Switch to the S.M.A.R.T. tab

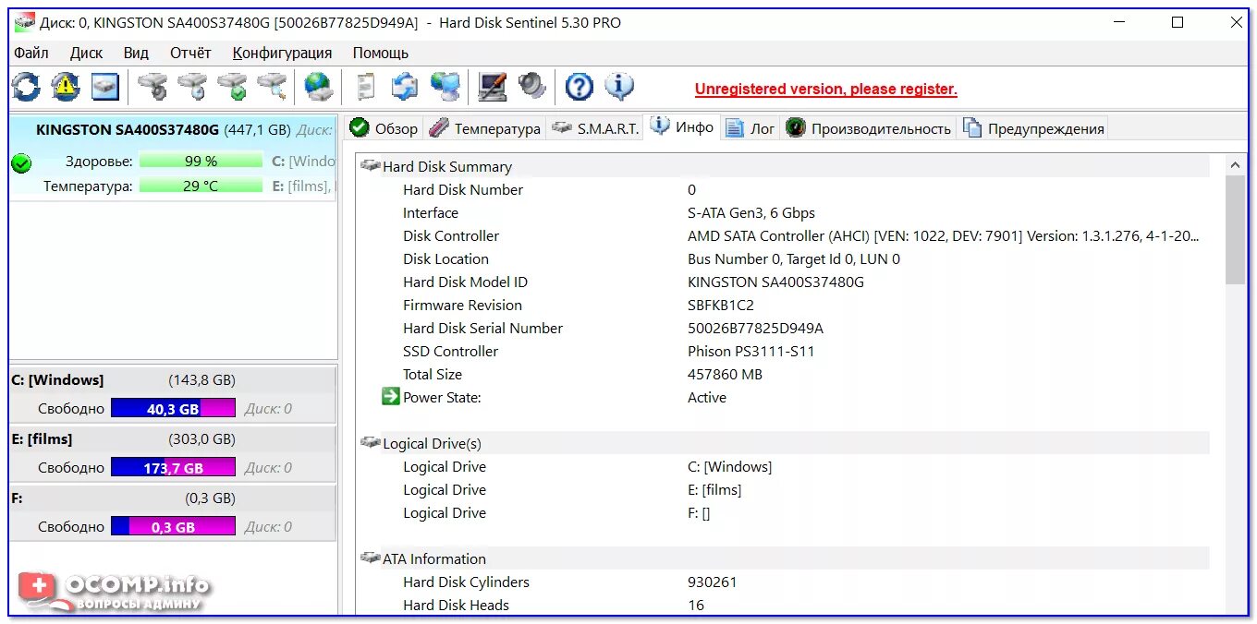click(x=596, y=128)
